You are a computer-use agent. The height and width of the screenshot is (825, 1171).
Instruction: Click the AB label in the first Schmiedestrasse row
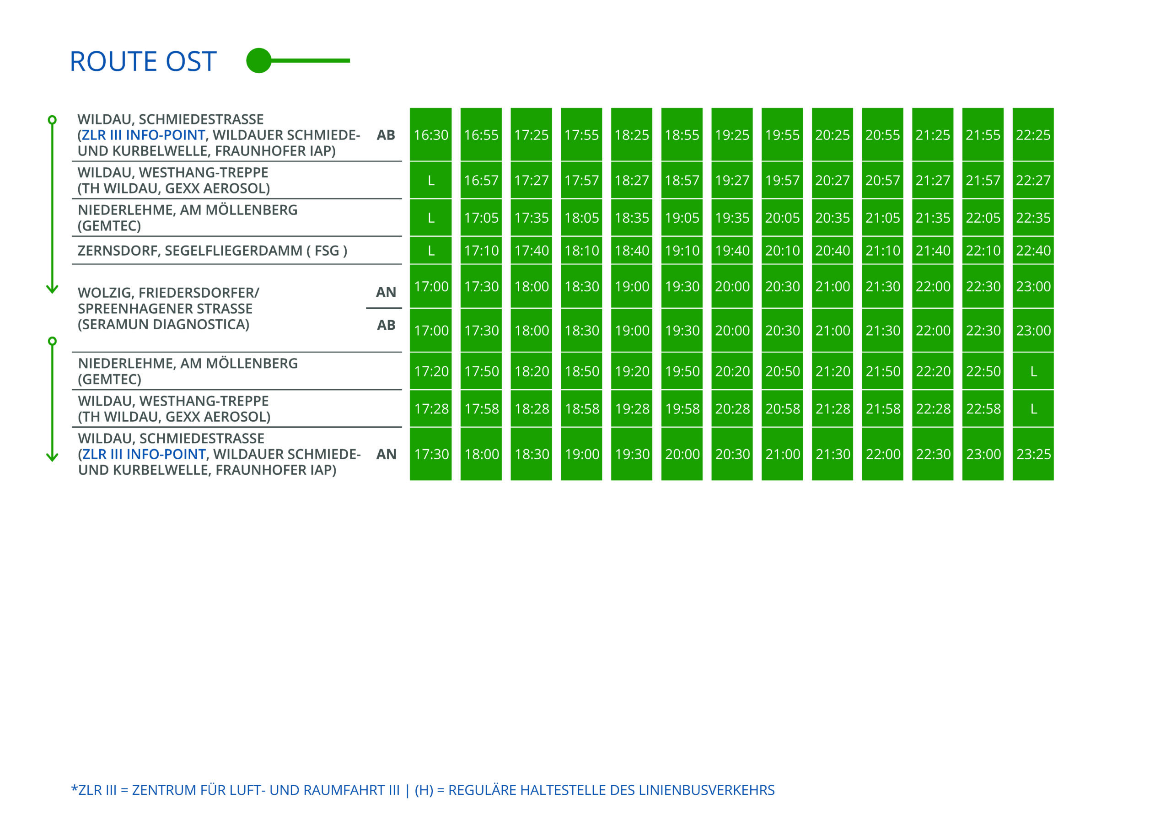pyautogui.click(x=386, y=135)
